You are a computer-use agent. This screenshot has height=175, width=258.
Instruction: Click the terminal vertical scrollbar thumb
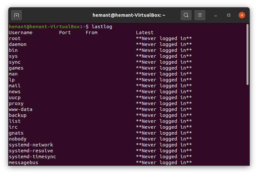[247, 54]
